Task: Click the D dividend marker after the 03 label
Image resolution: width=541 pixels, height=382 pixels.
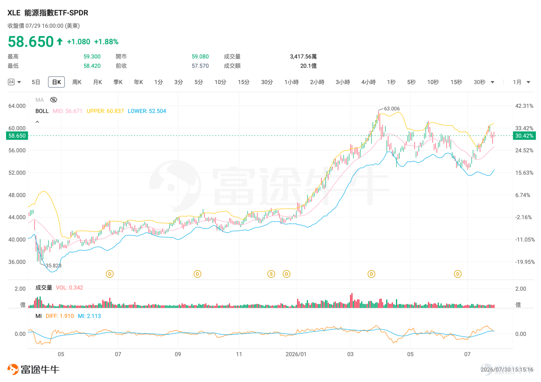Action: point(371,274)
